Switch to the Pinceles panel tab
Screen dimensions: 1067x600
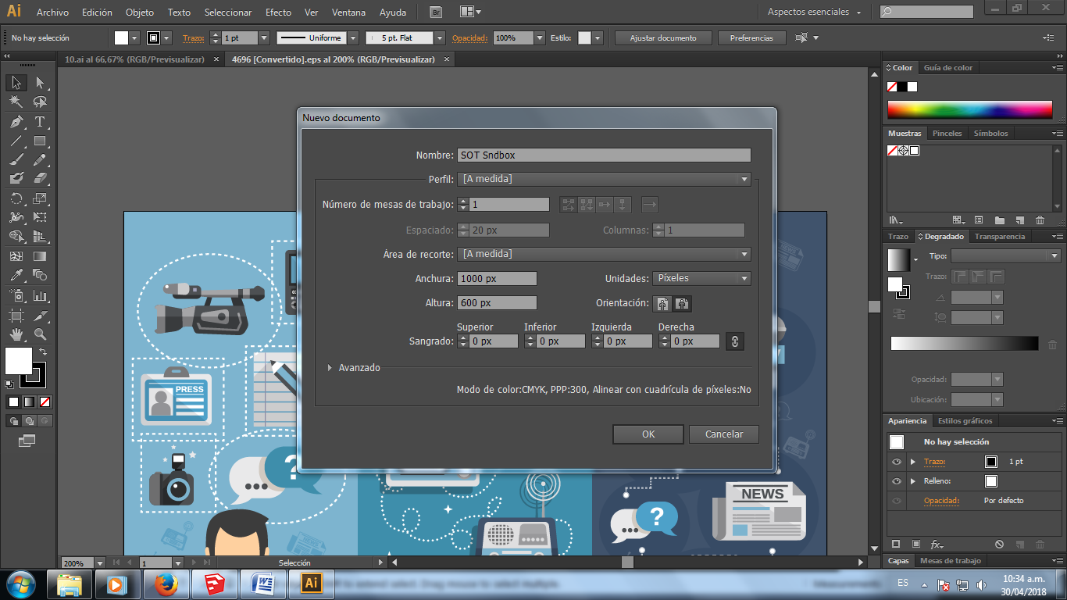click(947, 134)
